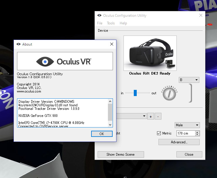The image size is (217, 178).
Task: Click the eye icon in About title bar
Action: [x=19, y=44]
